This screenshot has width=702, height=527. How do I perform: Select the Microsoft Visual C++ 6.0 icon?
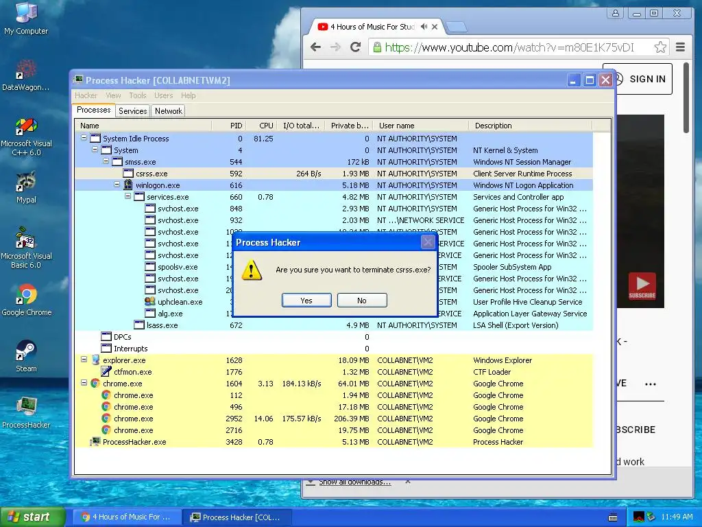[x=26, y=137]
